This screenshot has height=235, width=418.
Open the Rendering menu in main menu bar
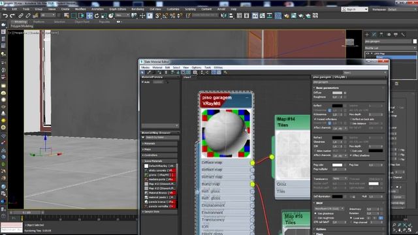point(138,9)
